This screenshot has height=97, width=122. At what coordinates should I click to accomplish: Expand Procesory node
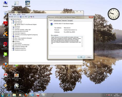(12, 41)
